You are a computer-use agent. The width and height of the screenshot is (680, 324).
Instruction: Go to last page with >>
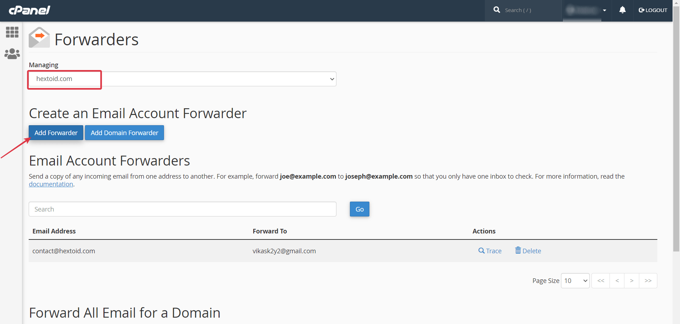click(648, 280)
